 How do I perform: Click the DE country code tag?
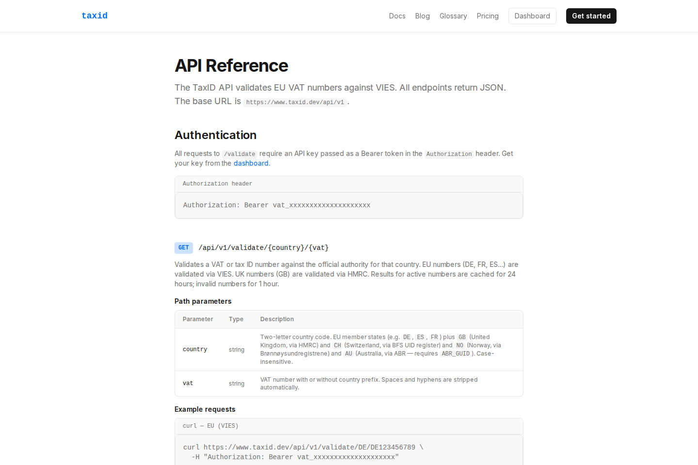[407, 337]
